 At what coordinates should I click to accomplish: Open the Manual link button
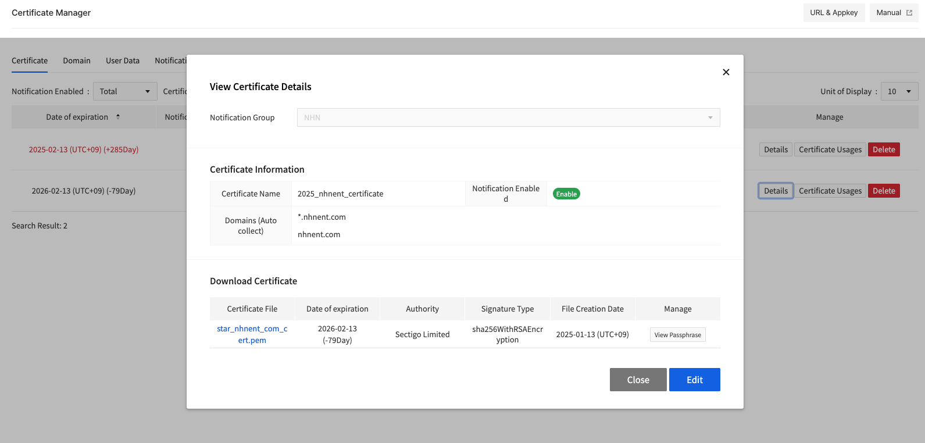tap(894, 13)
